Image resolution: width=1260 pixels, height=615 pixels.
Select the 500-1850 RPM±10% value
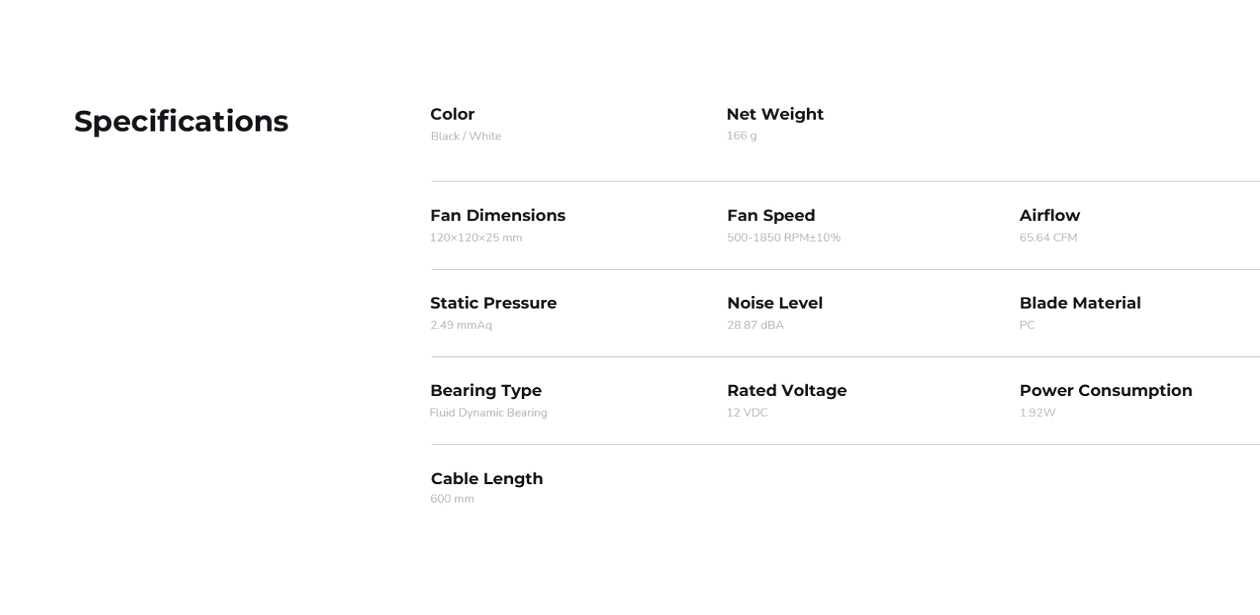pos(783,237)
